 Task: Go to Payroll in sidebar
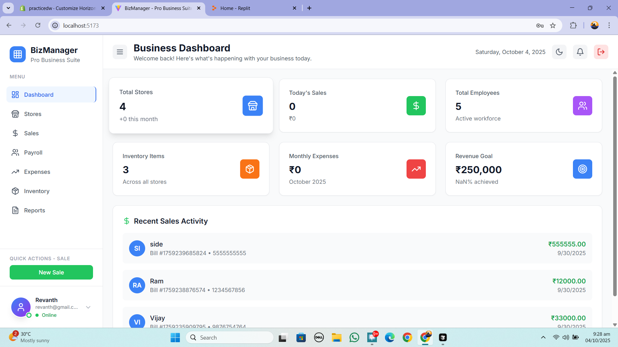click(33, 153)
